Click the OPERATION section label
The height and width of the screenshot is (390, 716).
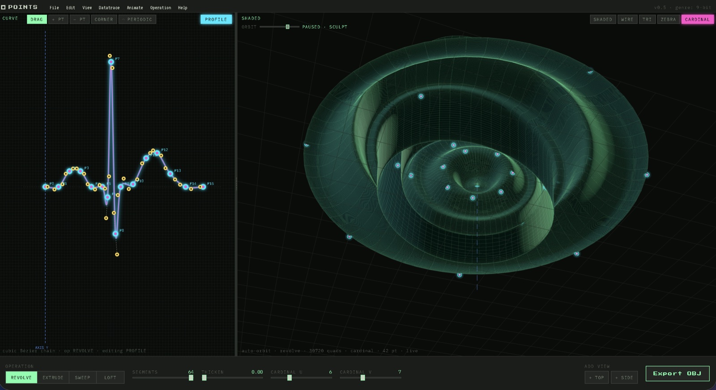pos(19,366)
